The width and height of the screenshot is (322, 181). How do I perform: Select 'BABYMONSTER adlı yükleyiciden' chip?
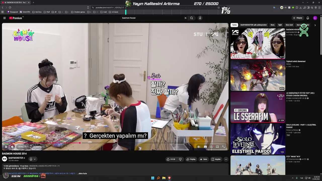point(254,25)
